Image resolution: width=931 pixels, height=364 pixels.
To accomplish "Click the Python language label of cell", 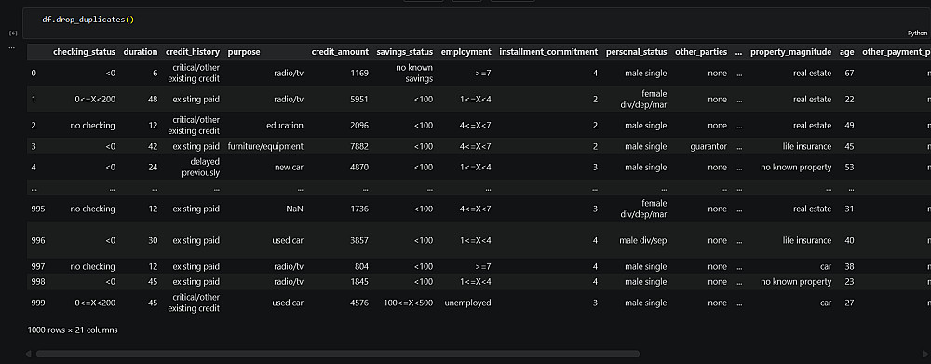I will click(917, 34).
